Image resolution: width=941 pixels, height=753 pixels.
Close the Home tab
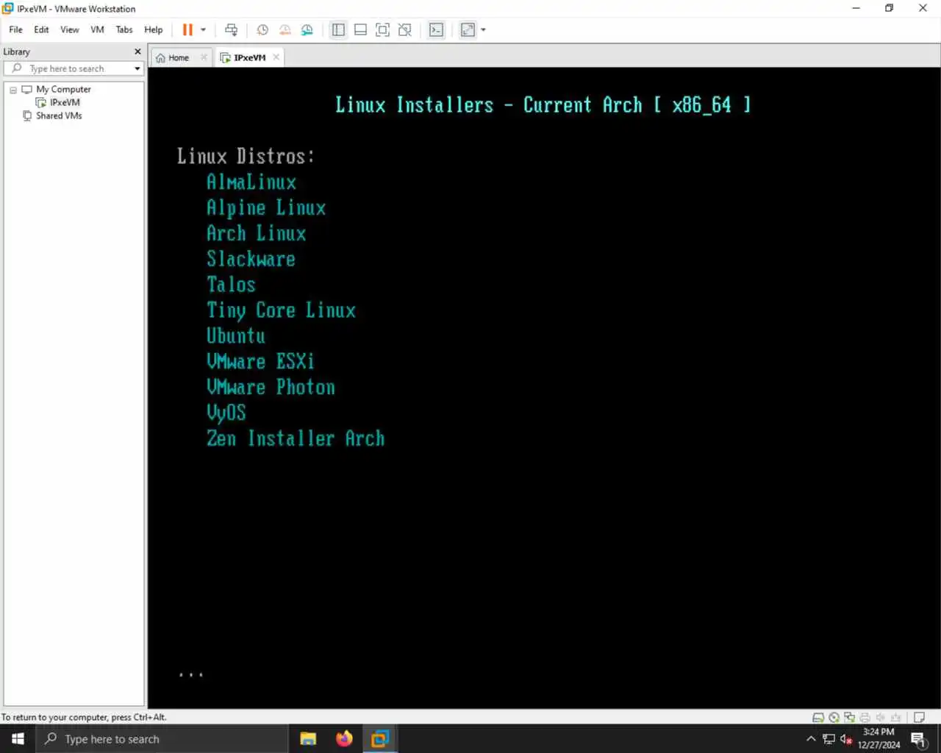204,57
